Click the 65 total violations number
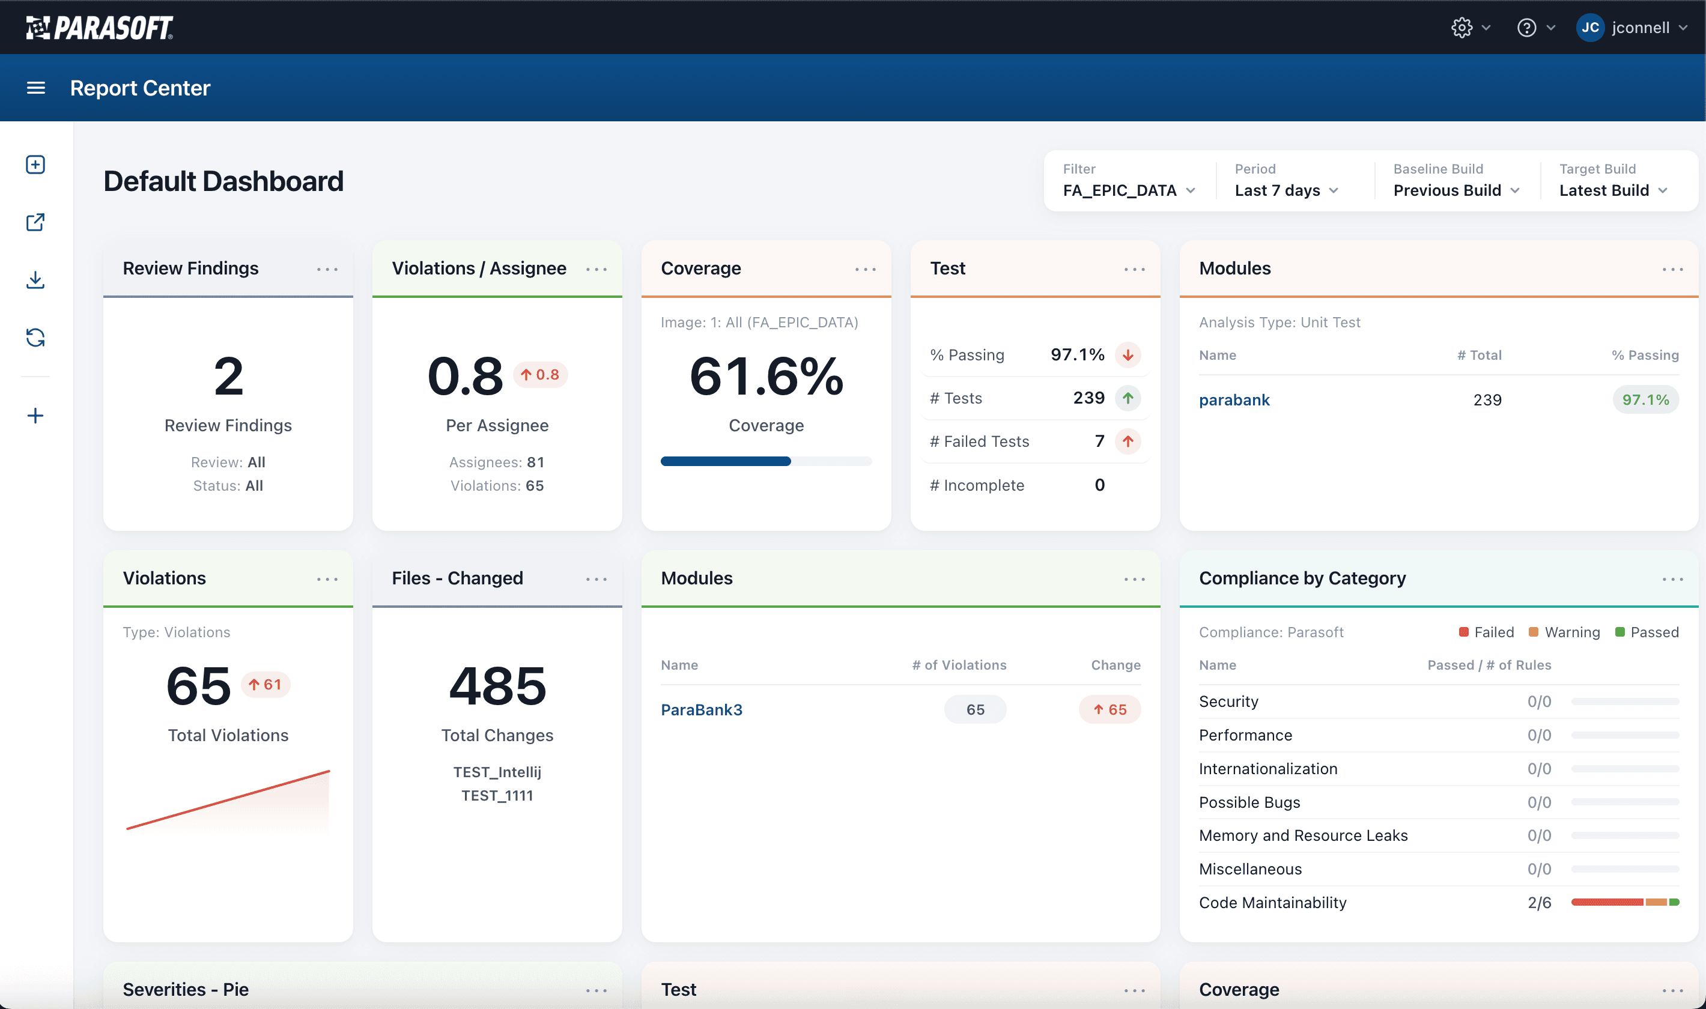The image size is (1706, 1009). pyautogui.click(x=199, y=686)
